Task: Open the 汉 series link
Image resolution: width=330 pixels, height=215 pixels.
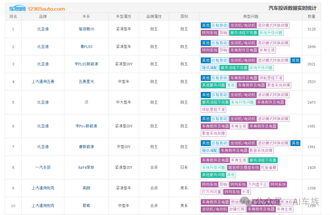Action: click(x=86, y=102)
